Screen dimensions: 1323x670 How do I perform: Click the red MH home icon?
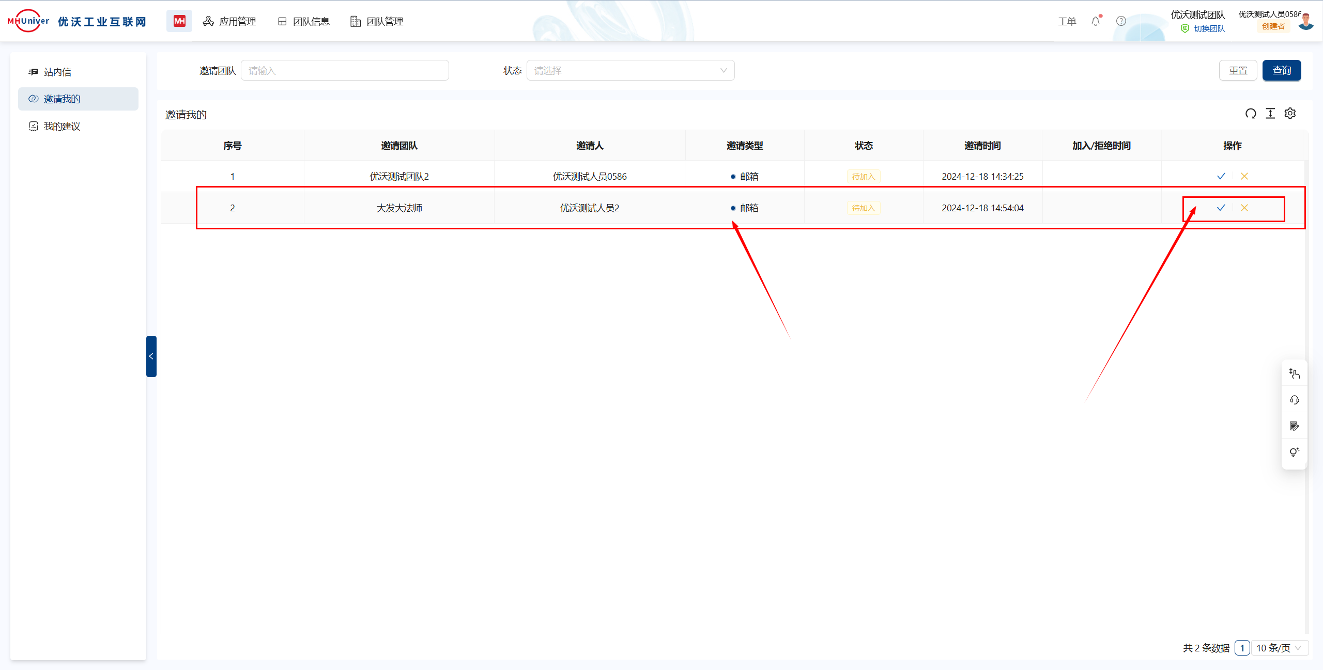pos(179,21)
